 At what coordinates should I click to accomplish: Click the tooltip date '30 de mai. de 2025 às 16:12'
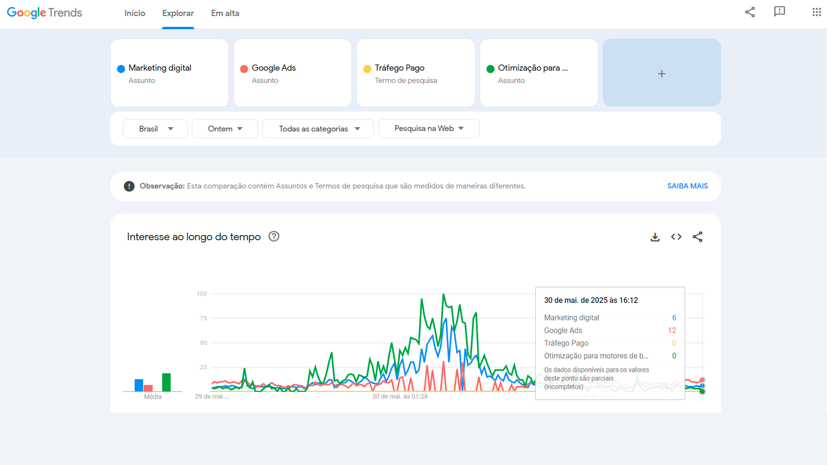point(591,301)
